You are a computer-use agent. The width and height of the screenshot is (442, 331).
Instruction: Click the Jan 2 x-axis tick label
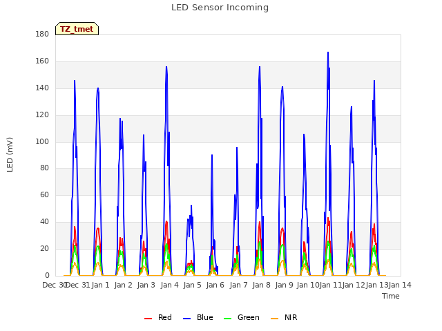123,285
